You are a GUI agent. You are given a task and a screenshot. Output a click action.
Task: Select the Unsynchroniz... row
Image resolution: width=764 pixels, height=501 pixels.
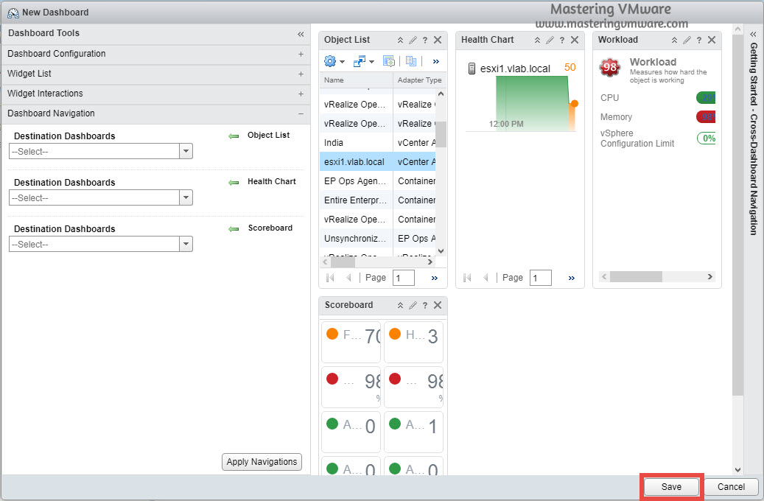point(378,238)
